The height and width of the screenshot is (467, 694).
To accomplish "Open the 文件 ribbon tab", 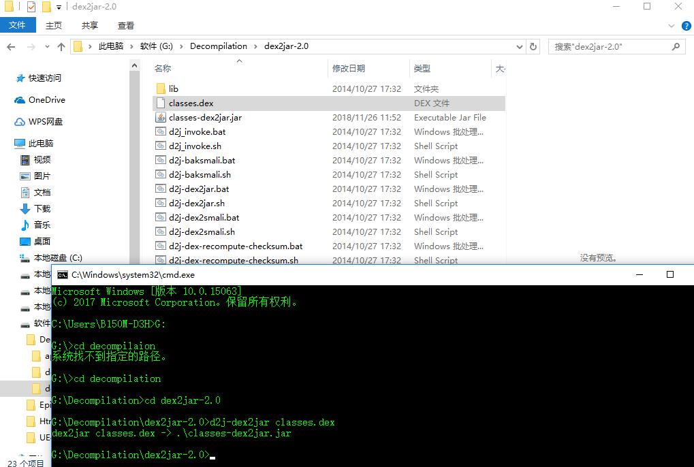I will [18, 25].
